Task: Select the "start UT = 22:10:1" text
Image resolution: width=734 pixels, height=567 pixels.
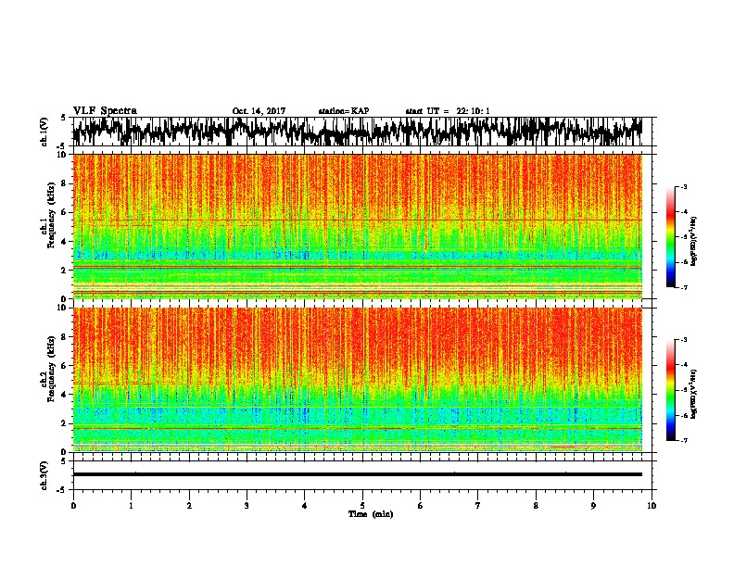Action: point(448,111)
